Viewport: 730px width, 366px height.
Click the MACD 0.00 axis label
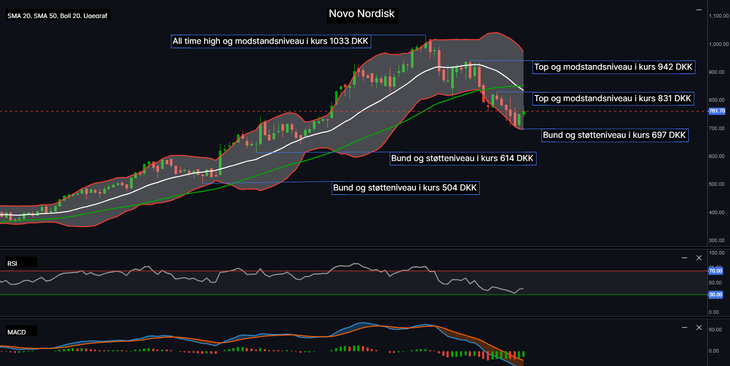[x=715, y=351]
